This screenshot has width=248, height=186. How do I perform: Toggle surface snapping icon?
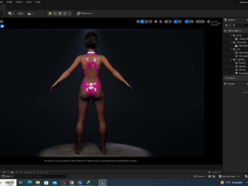[x=161, y=22]
